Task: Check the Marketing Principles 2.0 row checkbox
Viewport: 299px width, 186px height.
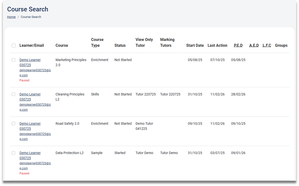Action: coord(13,60)
